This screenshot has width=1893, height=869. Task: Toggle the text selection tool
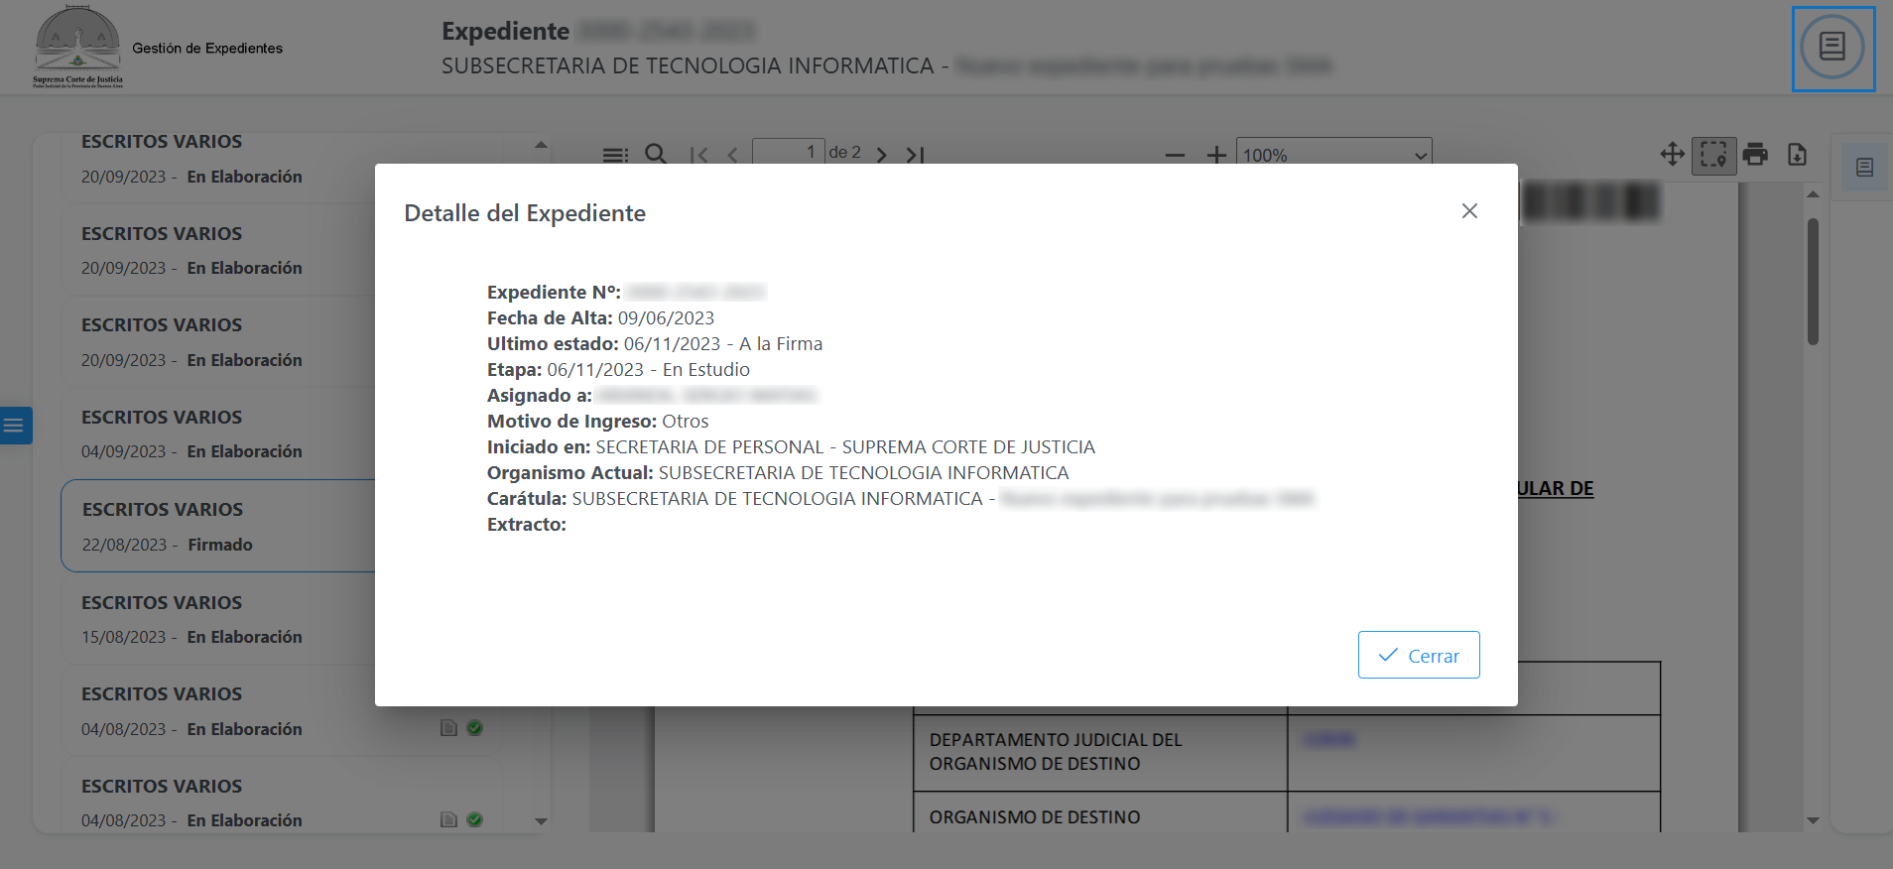[1713, 155]
